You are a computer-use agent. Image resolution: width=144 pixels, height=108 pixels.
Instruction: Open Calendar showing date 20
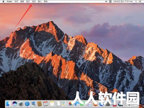(x=46, y=104)
